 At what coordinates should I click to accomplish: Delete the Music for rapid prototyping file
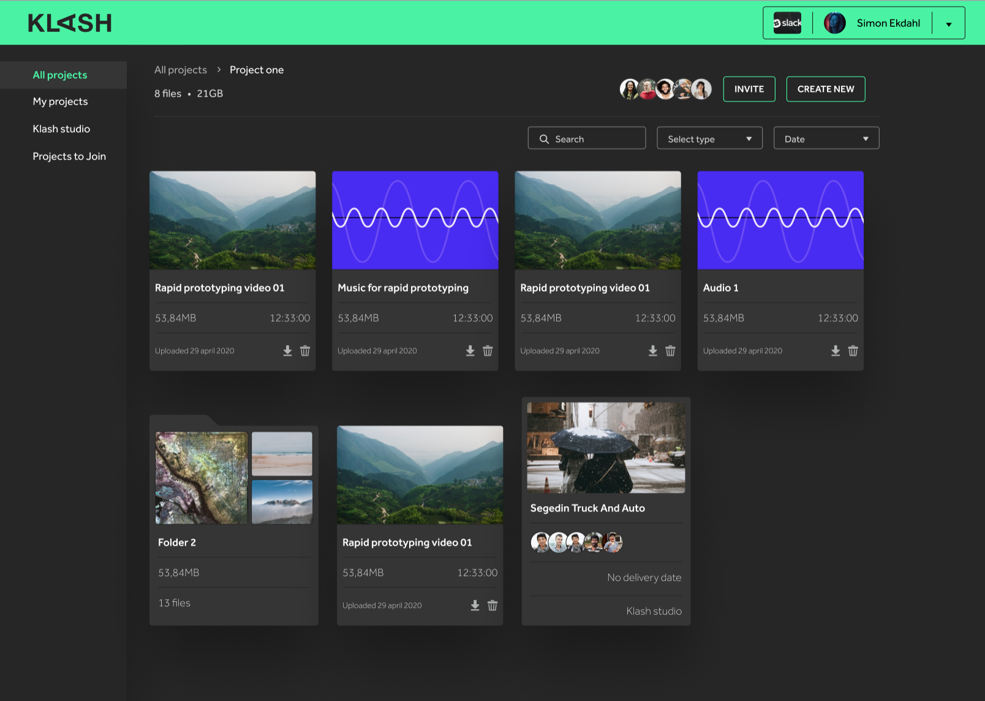tap(488, 351)
